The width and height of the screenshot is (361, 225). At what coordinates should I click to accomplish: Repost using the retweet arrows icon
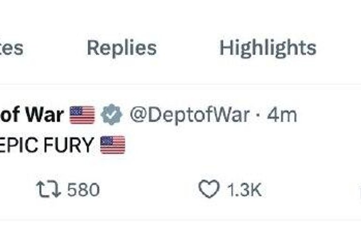pos(48,190)
